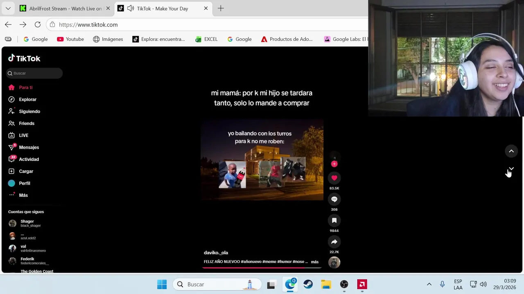View site information lock icon
The height and width of the screenshot is (294, 524).
(x=52, y=24)
